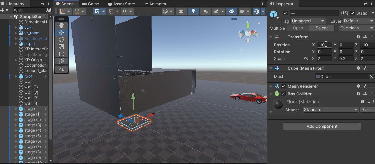
Task: Switch to the Game tab
Action: click(90, 4)
